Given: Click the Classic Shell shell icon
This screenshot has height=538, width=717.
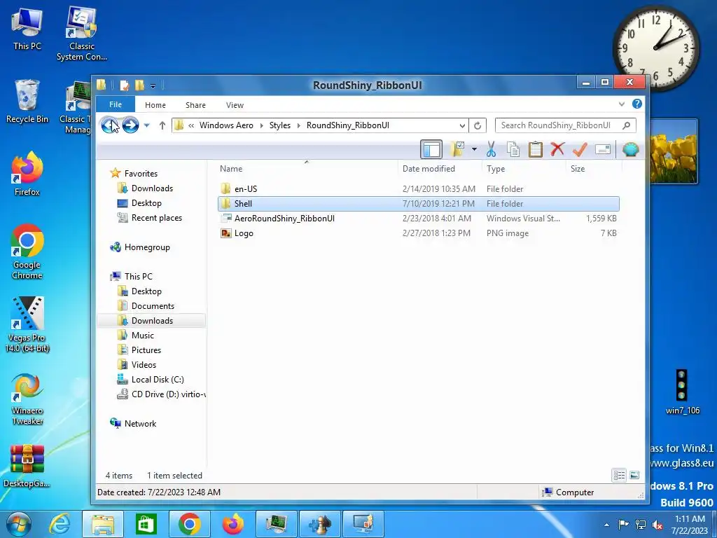Looking at the screenshot, I should click(x=630, y=149).
